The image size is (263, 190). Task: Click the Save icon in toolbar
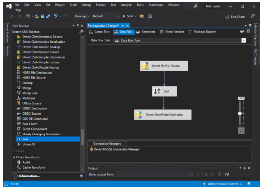pos(42,16)
